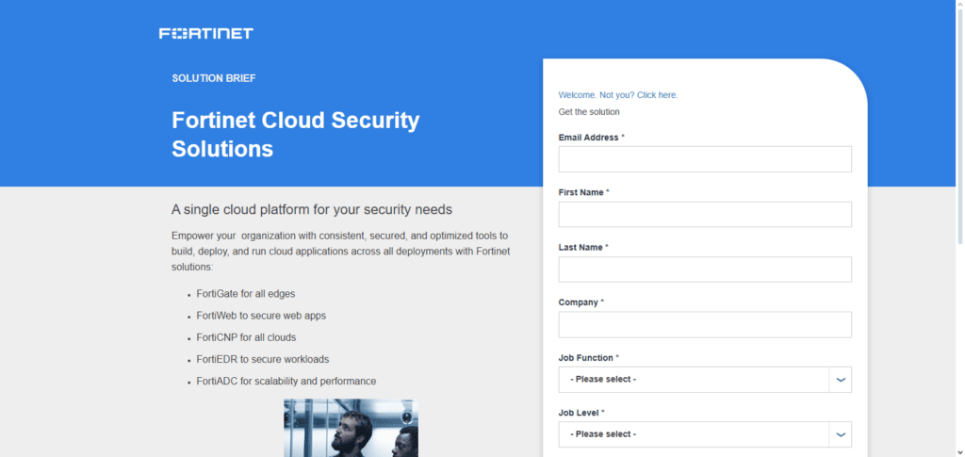Viewport: 965px width, 457px height.
Task: Click the photo of men looking up
Action: coord(351,428)
